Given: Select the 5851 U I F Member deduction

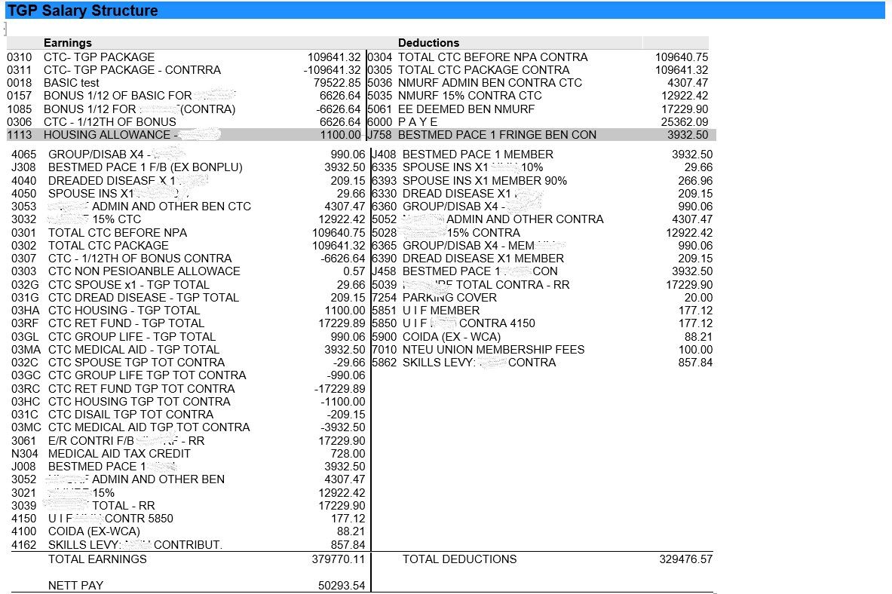Looking at the screenshot, I should pyautogui.click(x=440, y=311).
